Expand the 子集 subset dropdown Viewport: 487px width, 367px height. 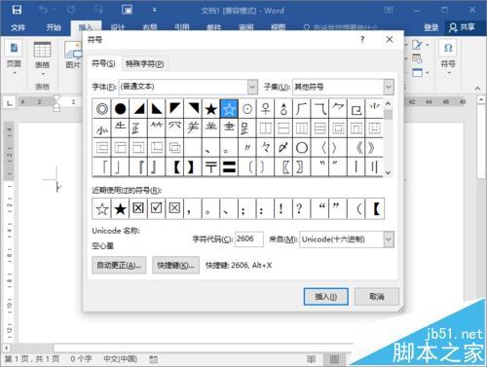click(389, 87)
